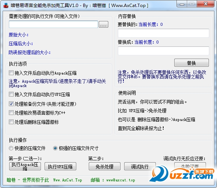The width and height of the screenshot is (217, 188).
Task: Click the 调试执行 button
Action: pyautogui.click(x=140, y=166)
